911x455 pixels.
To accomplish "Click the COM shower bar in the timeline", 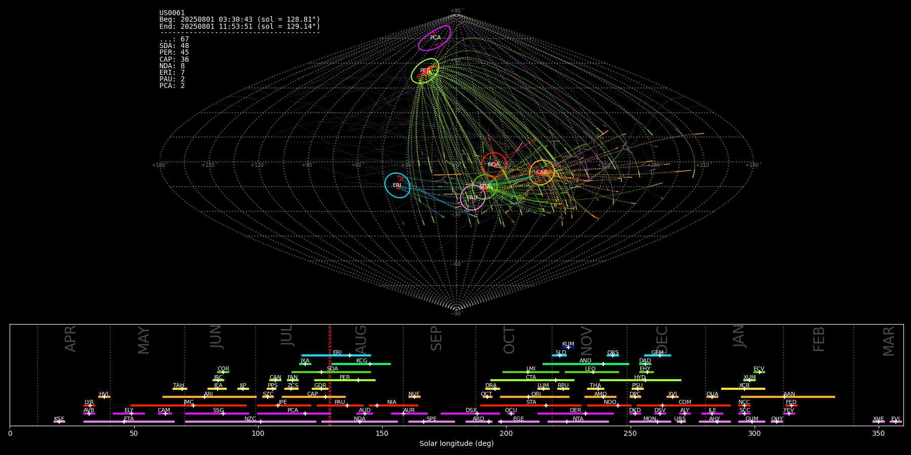I will [684, 405].
